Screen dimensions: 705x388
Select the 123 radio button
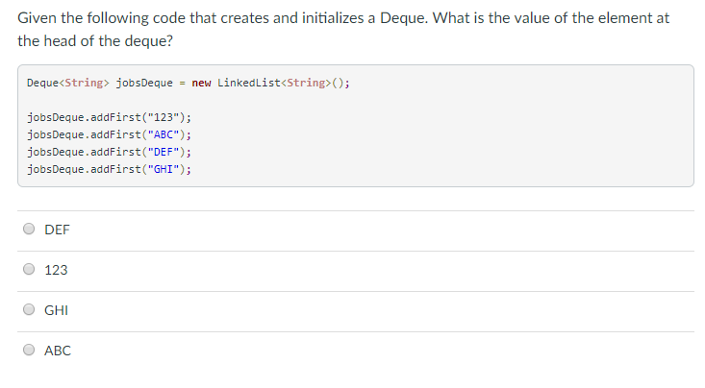(x=29, y=269)
